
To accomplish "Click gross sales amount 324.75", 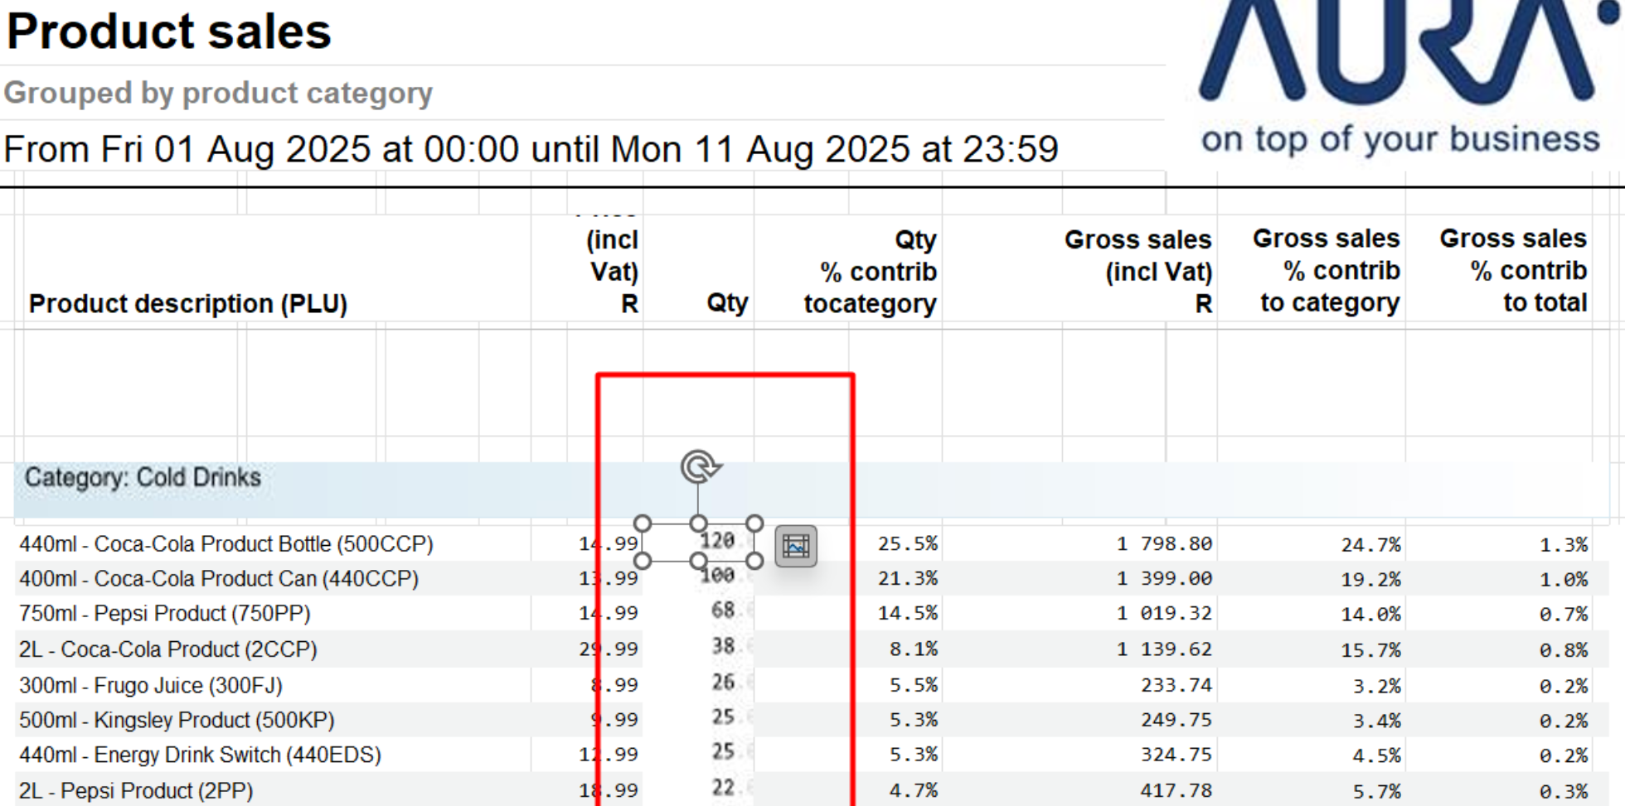I will click(x=1176, y=755).
